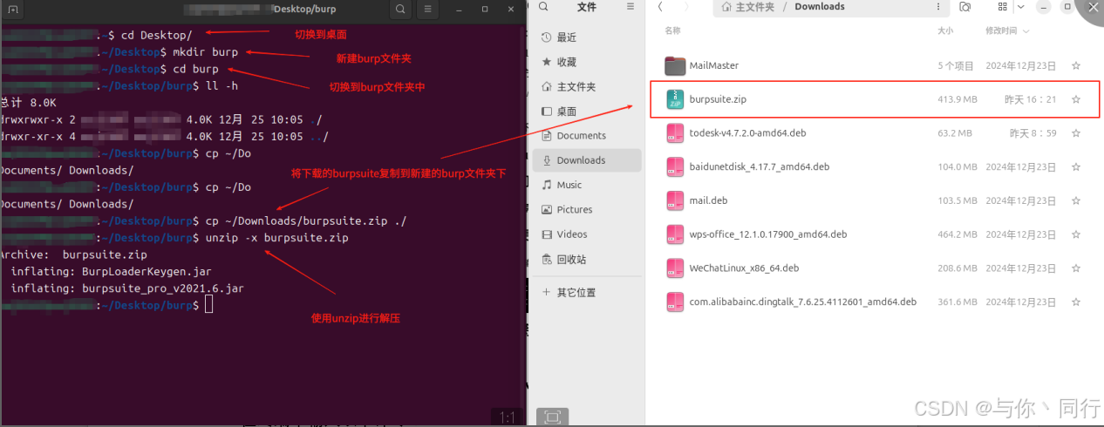Click the mail.deb package icon
Image resolution: width=1104 pixels, height=427 pixels.
(x=675, y=200)
